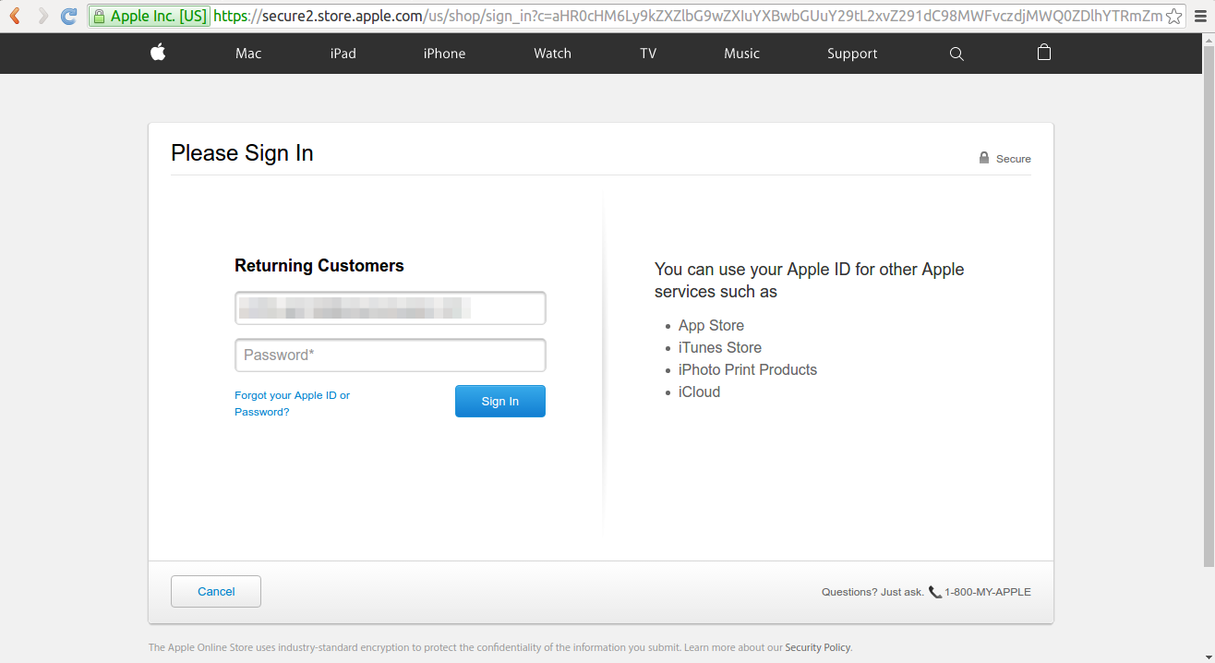Click the browser back navigation arrow
1215x663 pixels.
point(13,15)
